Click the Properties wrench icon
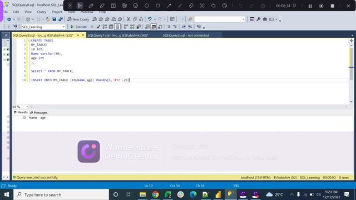356x200 pixels. tap(258, 19)
